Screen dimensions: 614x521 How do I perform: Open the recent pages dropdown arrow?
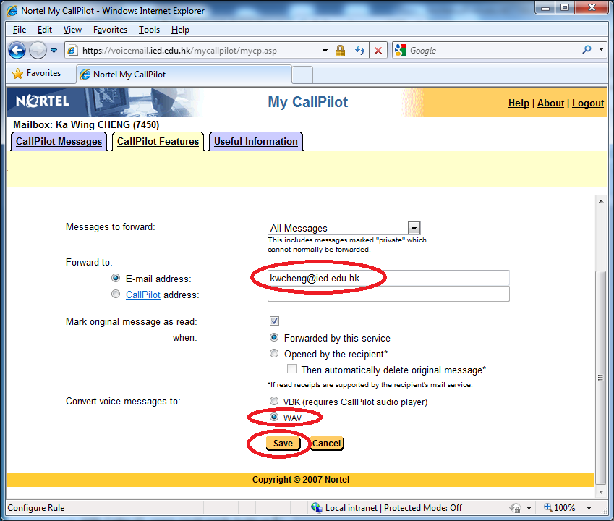[x=54, y=51]
